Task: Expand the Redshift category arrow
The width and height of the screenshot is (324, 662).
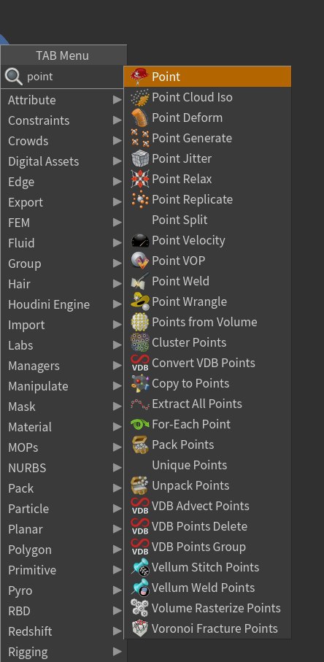Action: tap(117, 631)
